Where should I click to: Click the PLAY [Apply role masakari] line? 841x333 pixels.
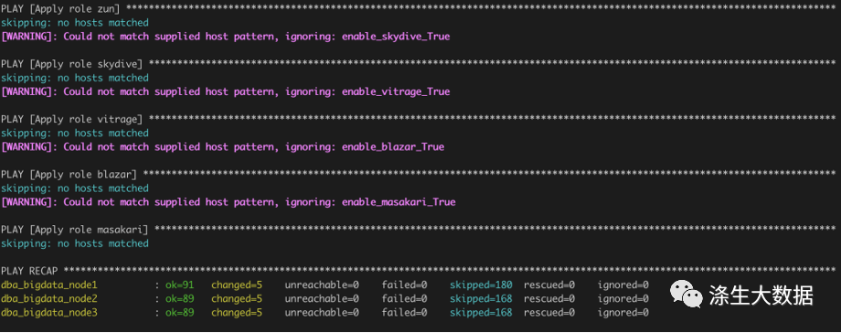click(x=420, y=230)
